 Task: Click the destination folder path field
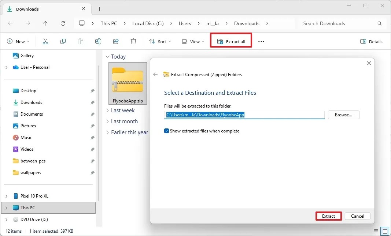click(x=244, y=115)
